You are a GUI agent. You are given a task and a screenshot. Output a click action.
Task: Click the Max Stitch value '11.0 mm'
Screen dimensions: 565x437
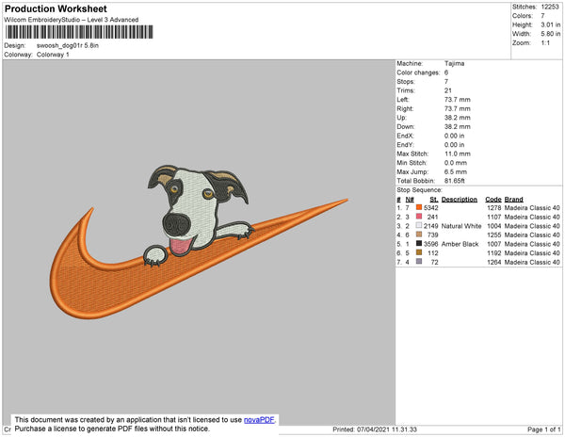point(458,154)
